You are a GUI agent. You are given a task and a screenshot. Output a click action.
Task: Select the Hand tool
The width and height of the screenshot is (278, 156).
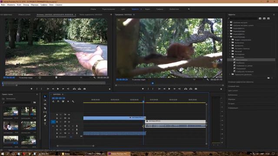(45, 120)
